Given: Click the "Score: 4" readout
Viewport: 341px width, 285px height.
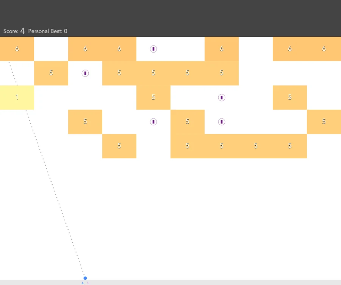Looking at the screenshot, I should (x=14, y=31).
